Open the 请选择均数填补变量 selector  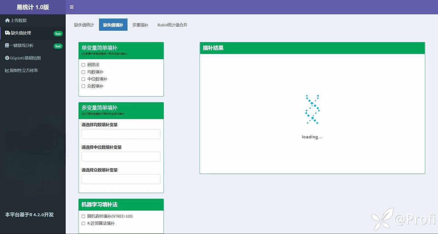(x=121, y=134)
